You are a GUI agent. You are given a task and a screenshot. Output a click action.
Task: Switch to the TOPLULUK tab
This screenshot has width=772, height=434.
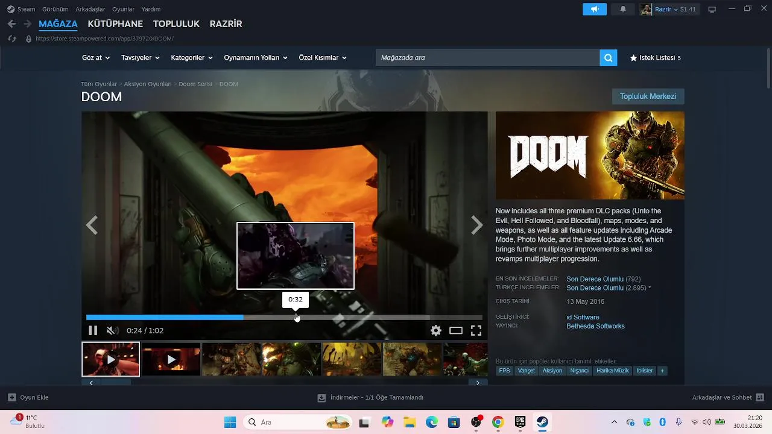click(176, 24)
